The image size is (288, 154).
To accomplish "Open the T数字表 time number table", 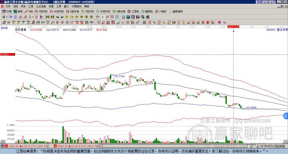I will pyautogui.click(x=119, y=11).
